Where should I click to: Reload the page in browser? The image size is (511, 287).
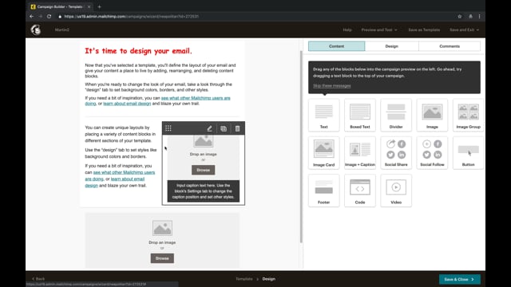click(49, 16)
